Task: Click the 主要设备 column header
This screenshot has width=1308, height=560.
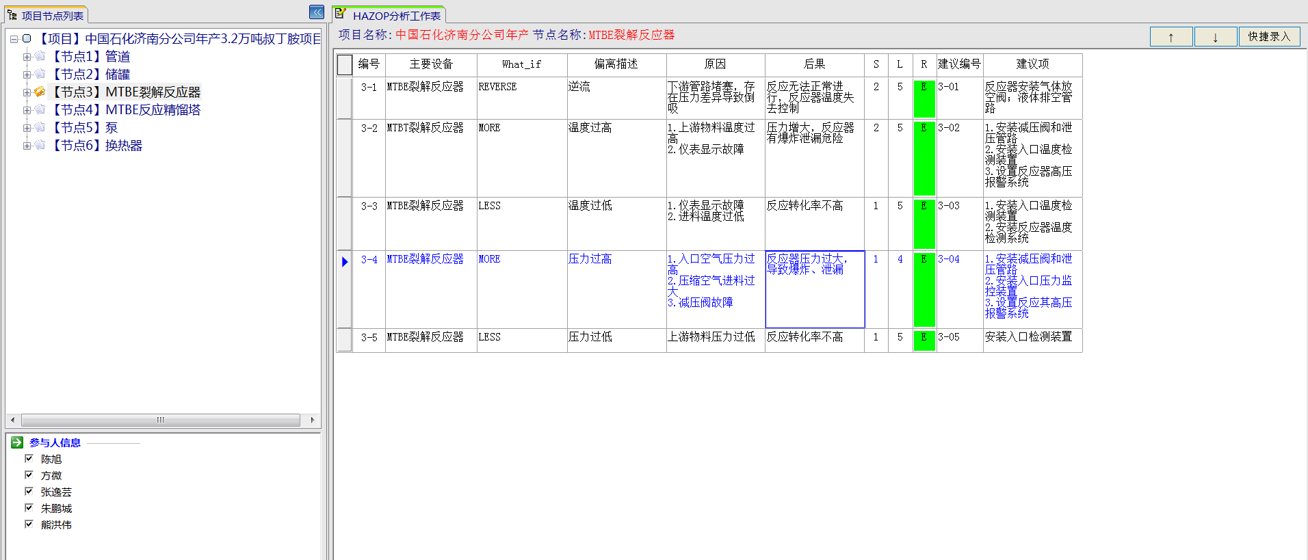Action: (431, 65)
